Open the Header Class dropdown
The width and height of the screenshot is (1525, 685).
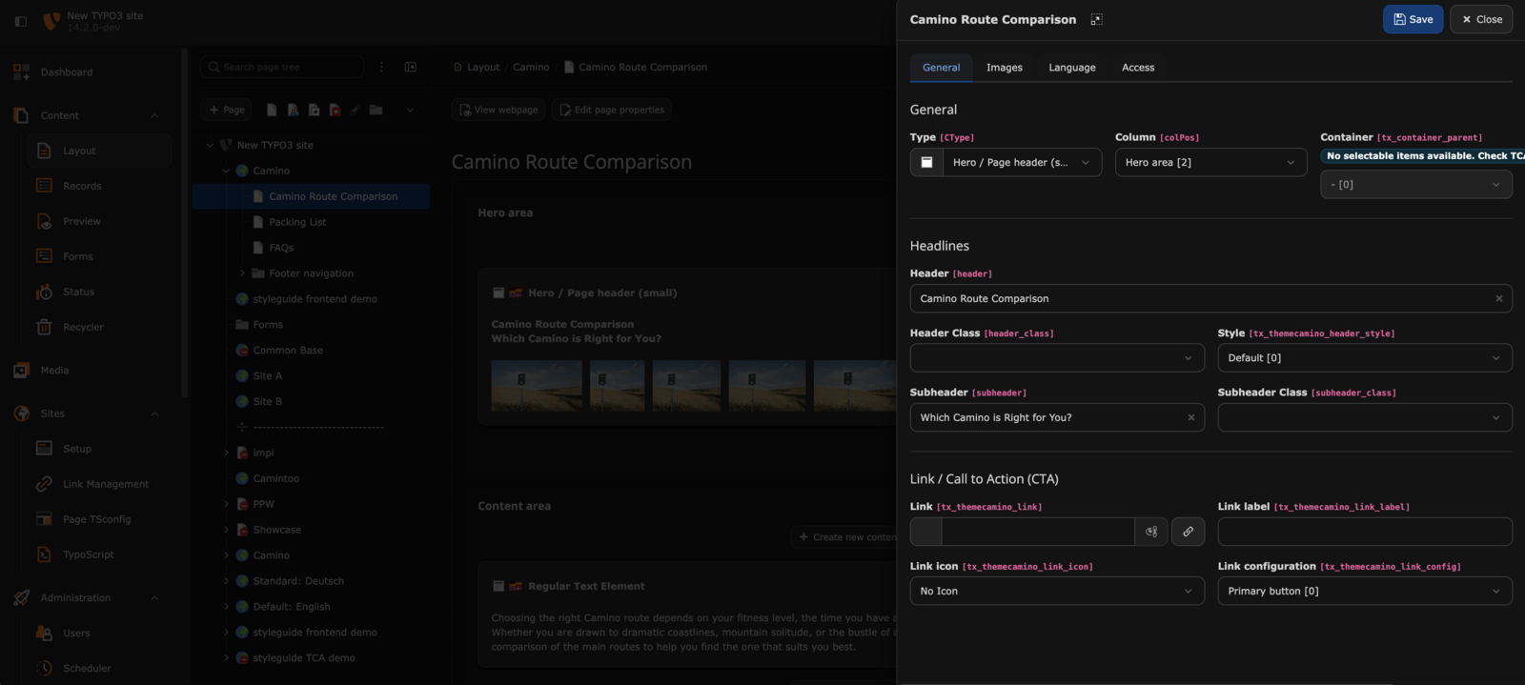tap(1056, 358)
